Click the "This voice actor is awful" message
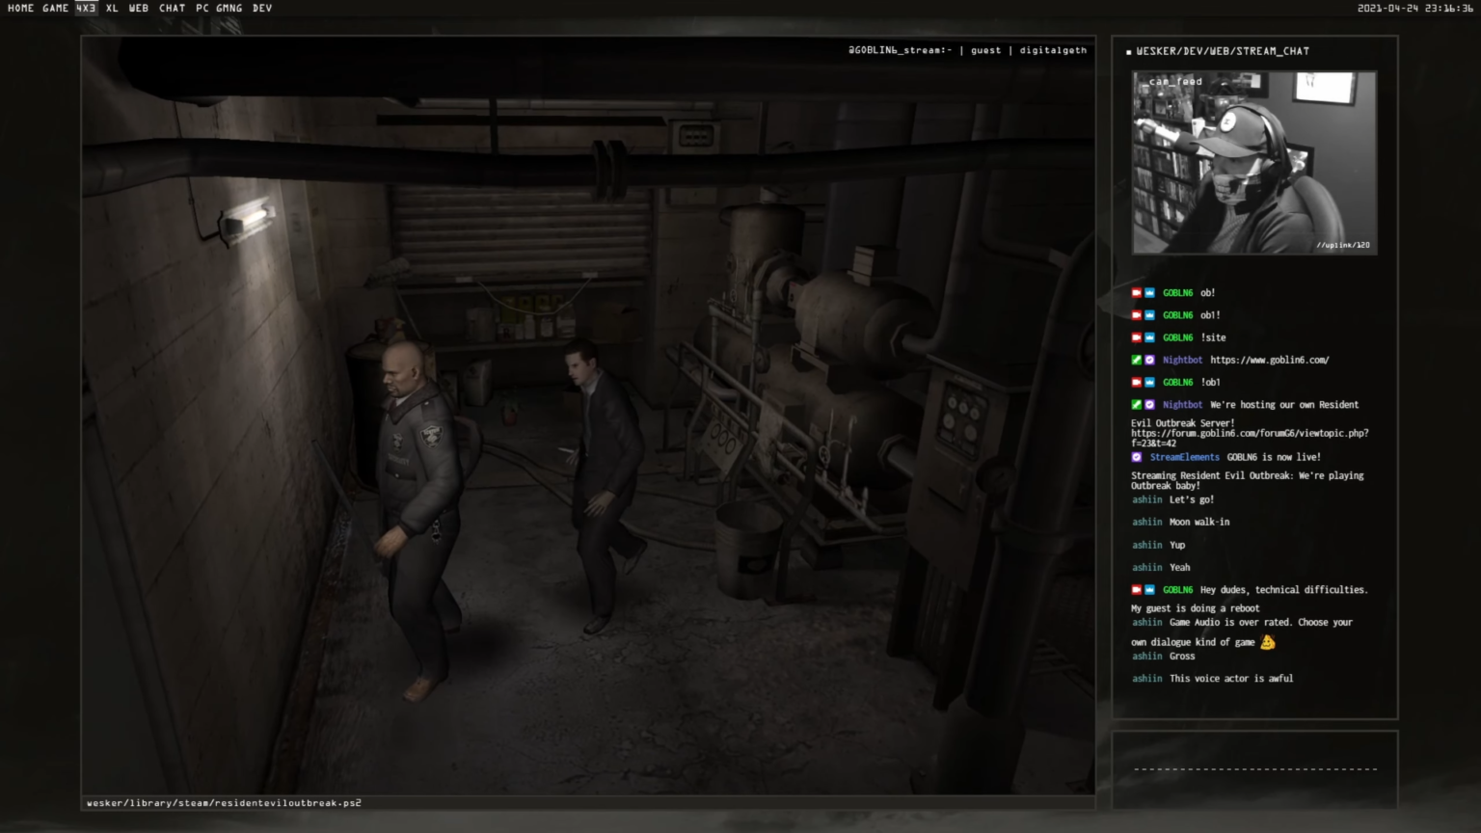 (1231, 679)
